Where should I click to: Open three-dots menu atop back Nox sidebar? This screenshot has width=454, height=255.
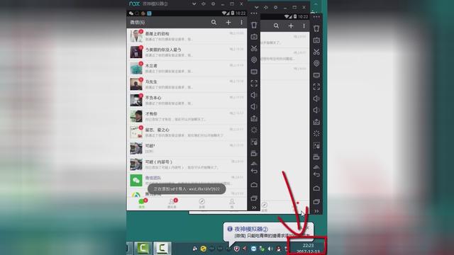tap(316, 17)
